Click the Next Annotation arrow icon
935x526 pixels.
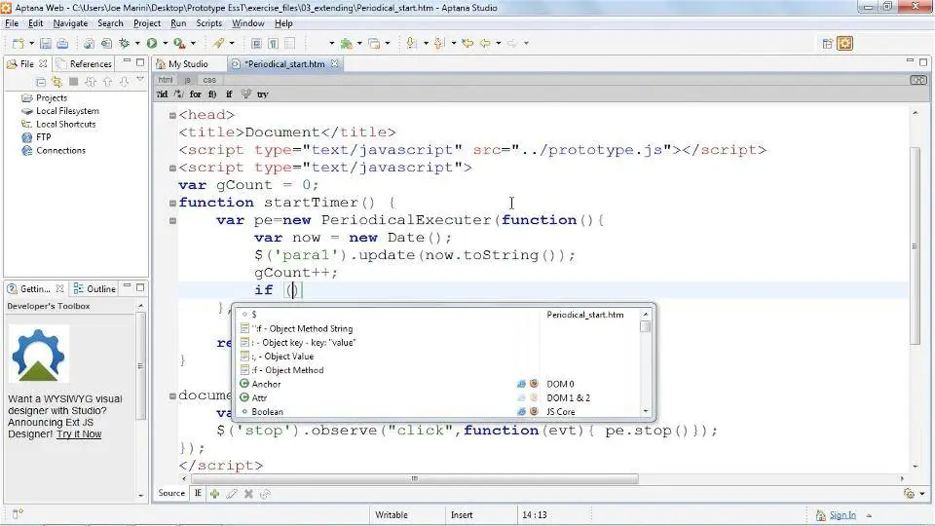coord(411,43)
